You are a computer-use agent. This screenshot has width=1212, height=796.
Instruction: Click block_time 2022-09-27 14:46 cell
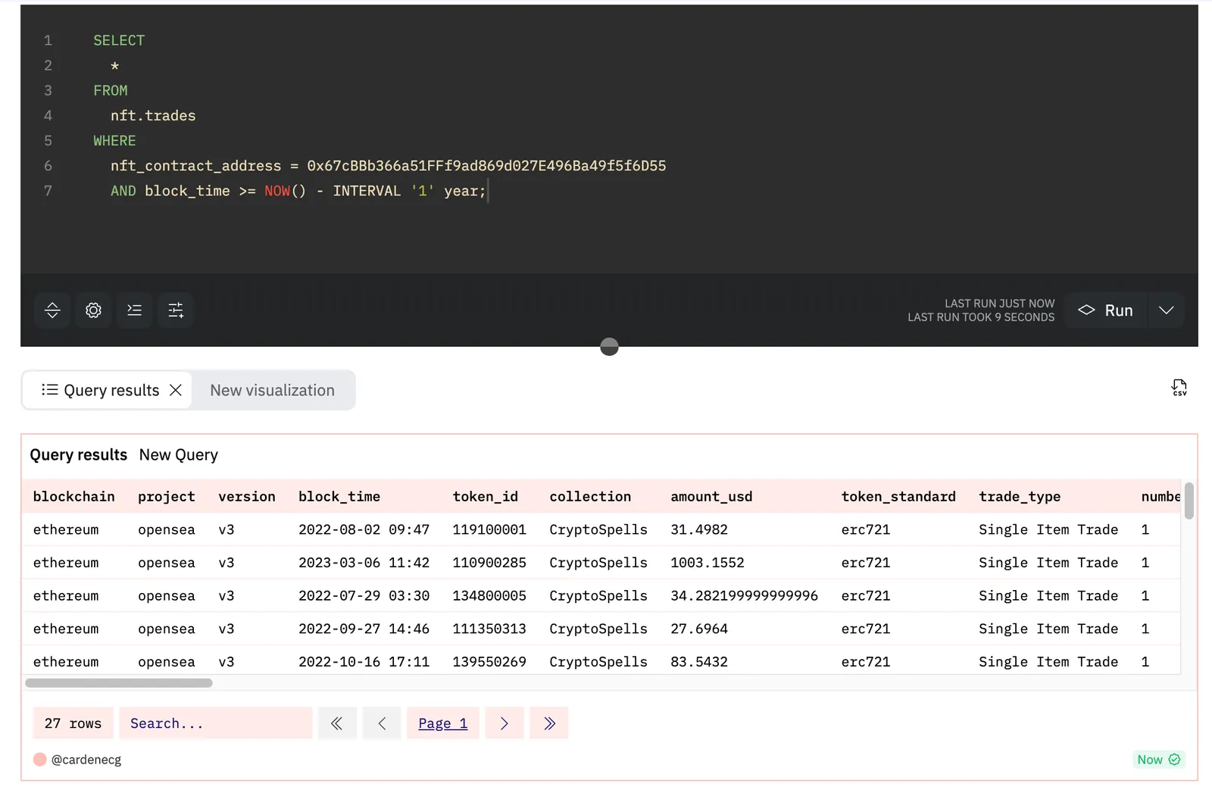(x=364, y=629)
